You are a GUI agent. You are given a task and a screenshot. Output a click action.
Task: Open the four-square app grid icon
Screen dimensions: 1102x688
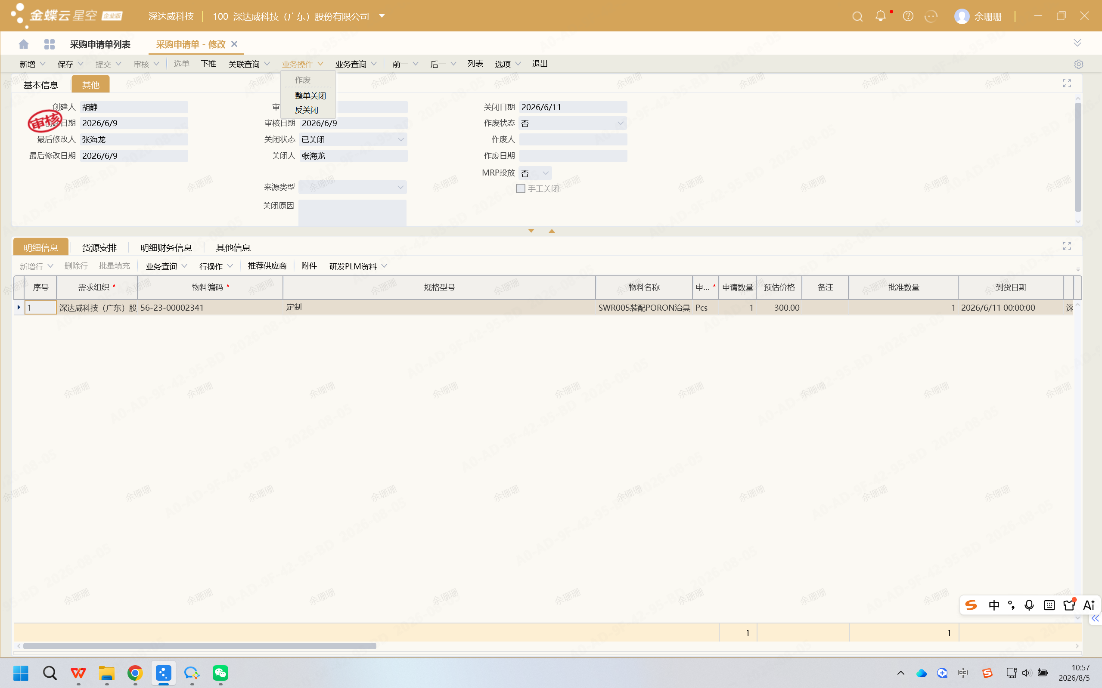49,44
